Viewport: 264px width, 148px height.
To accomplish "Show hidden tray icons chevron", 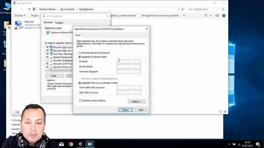I will coord(229,144).
